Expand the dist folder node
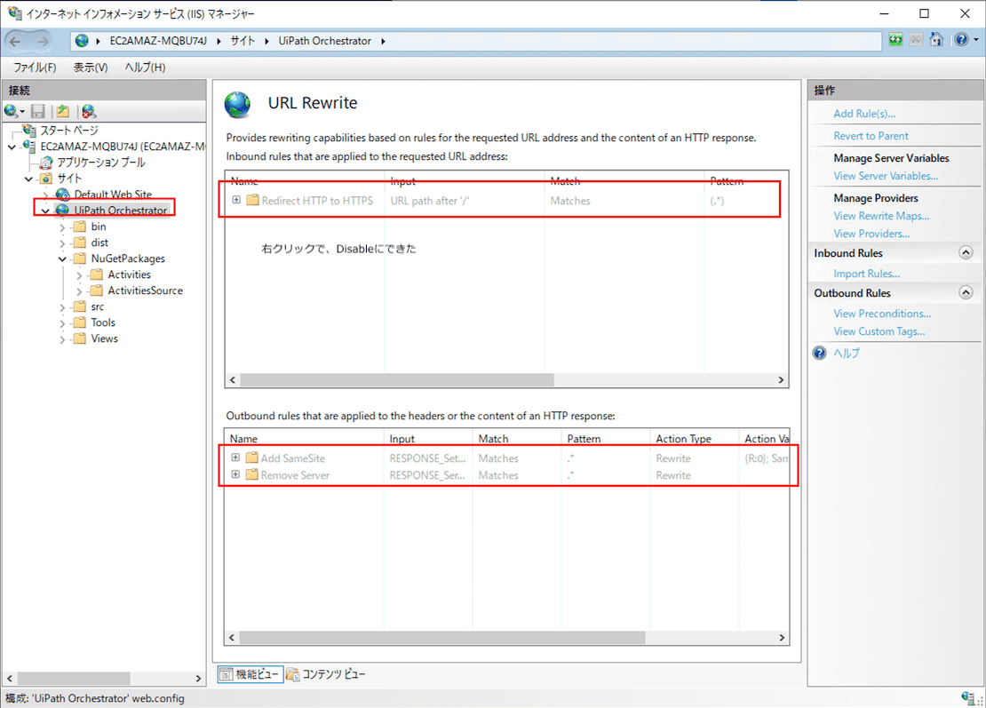The height and width of the screenshot is (708, 986). pos(62,243)
